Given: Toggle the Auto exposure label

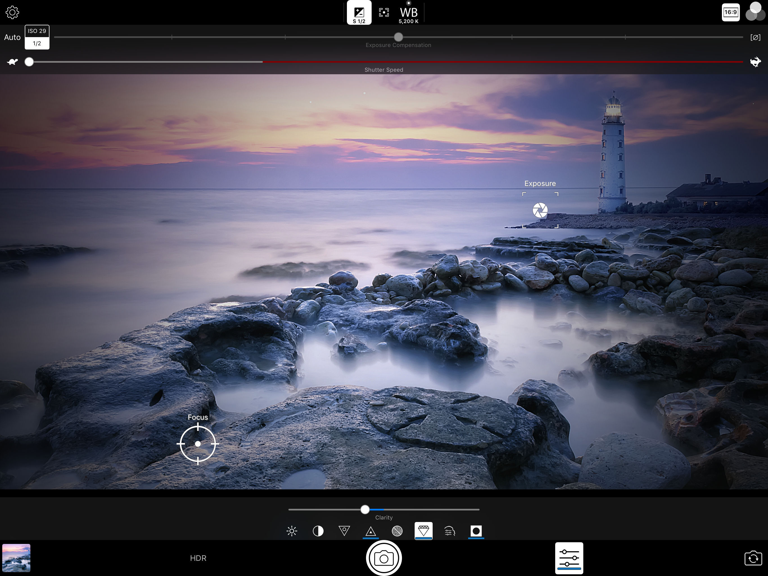Looking at the screenshot, I should point(12,37).
